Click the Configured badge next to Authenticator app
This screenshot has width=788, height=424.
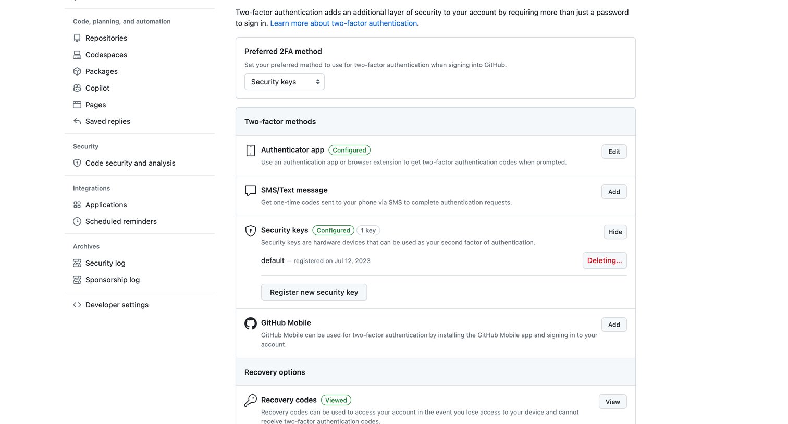click(349, 150)
